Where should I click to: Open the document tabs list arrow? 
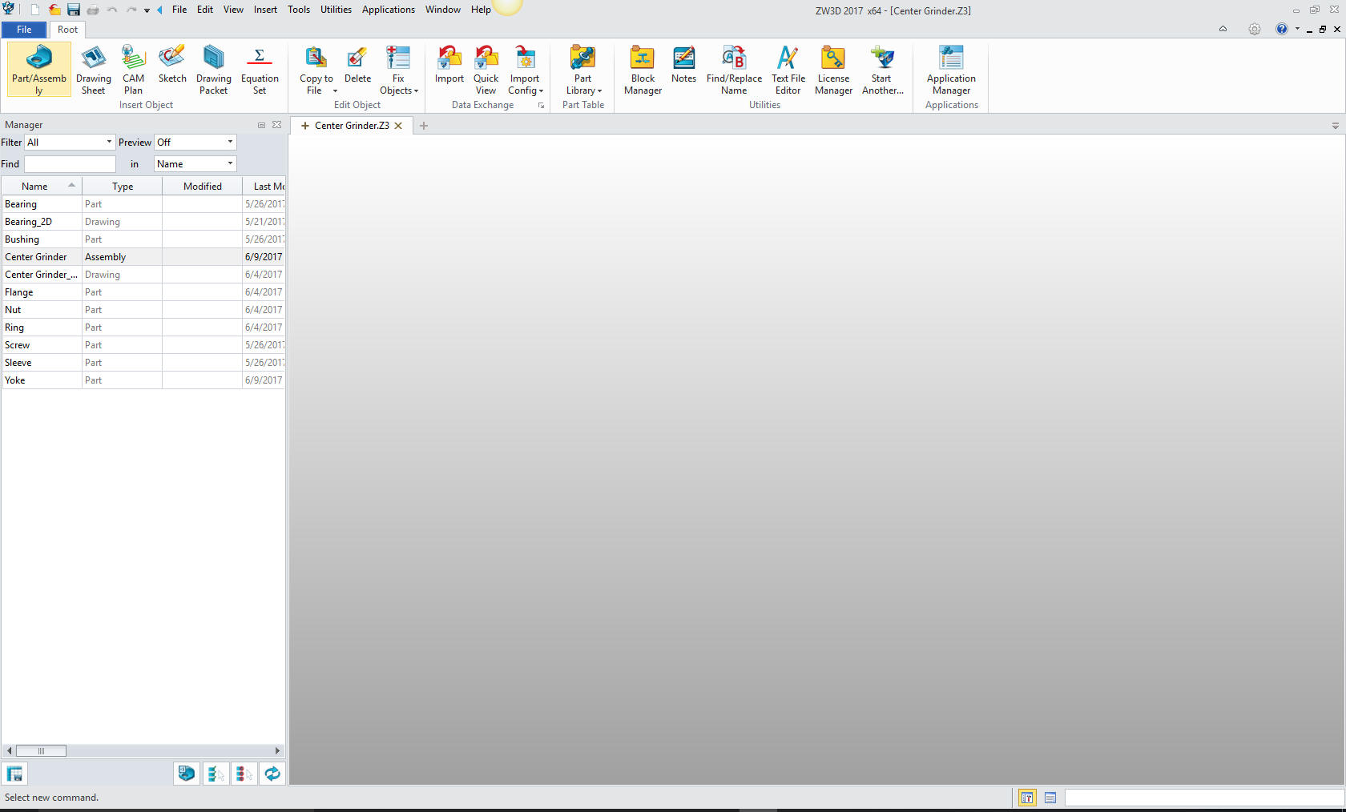point(1335,126)
